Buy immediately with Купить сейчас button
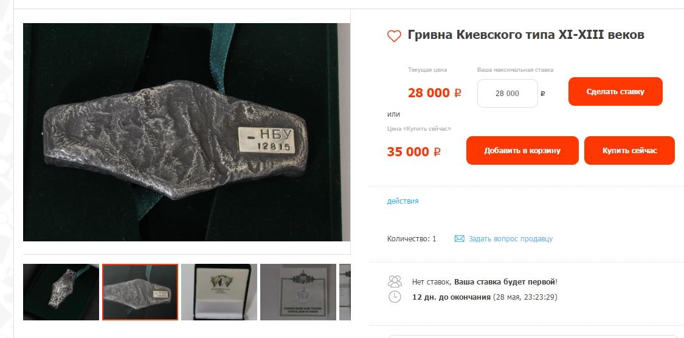Viewport: 684px width, 338px height. [x=629, y=151]
